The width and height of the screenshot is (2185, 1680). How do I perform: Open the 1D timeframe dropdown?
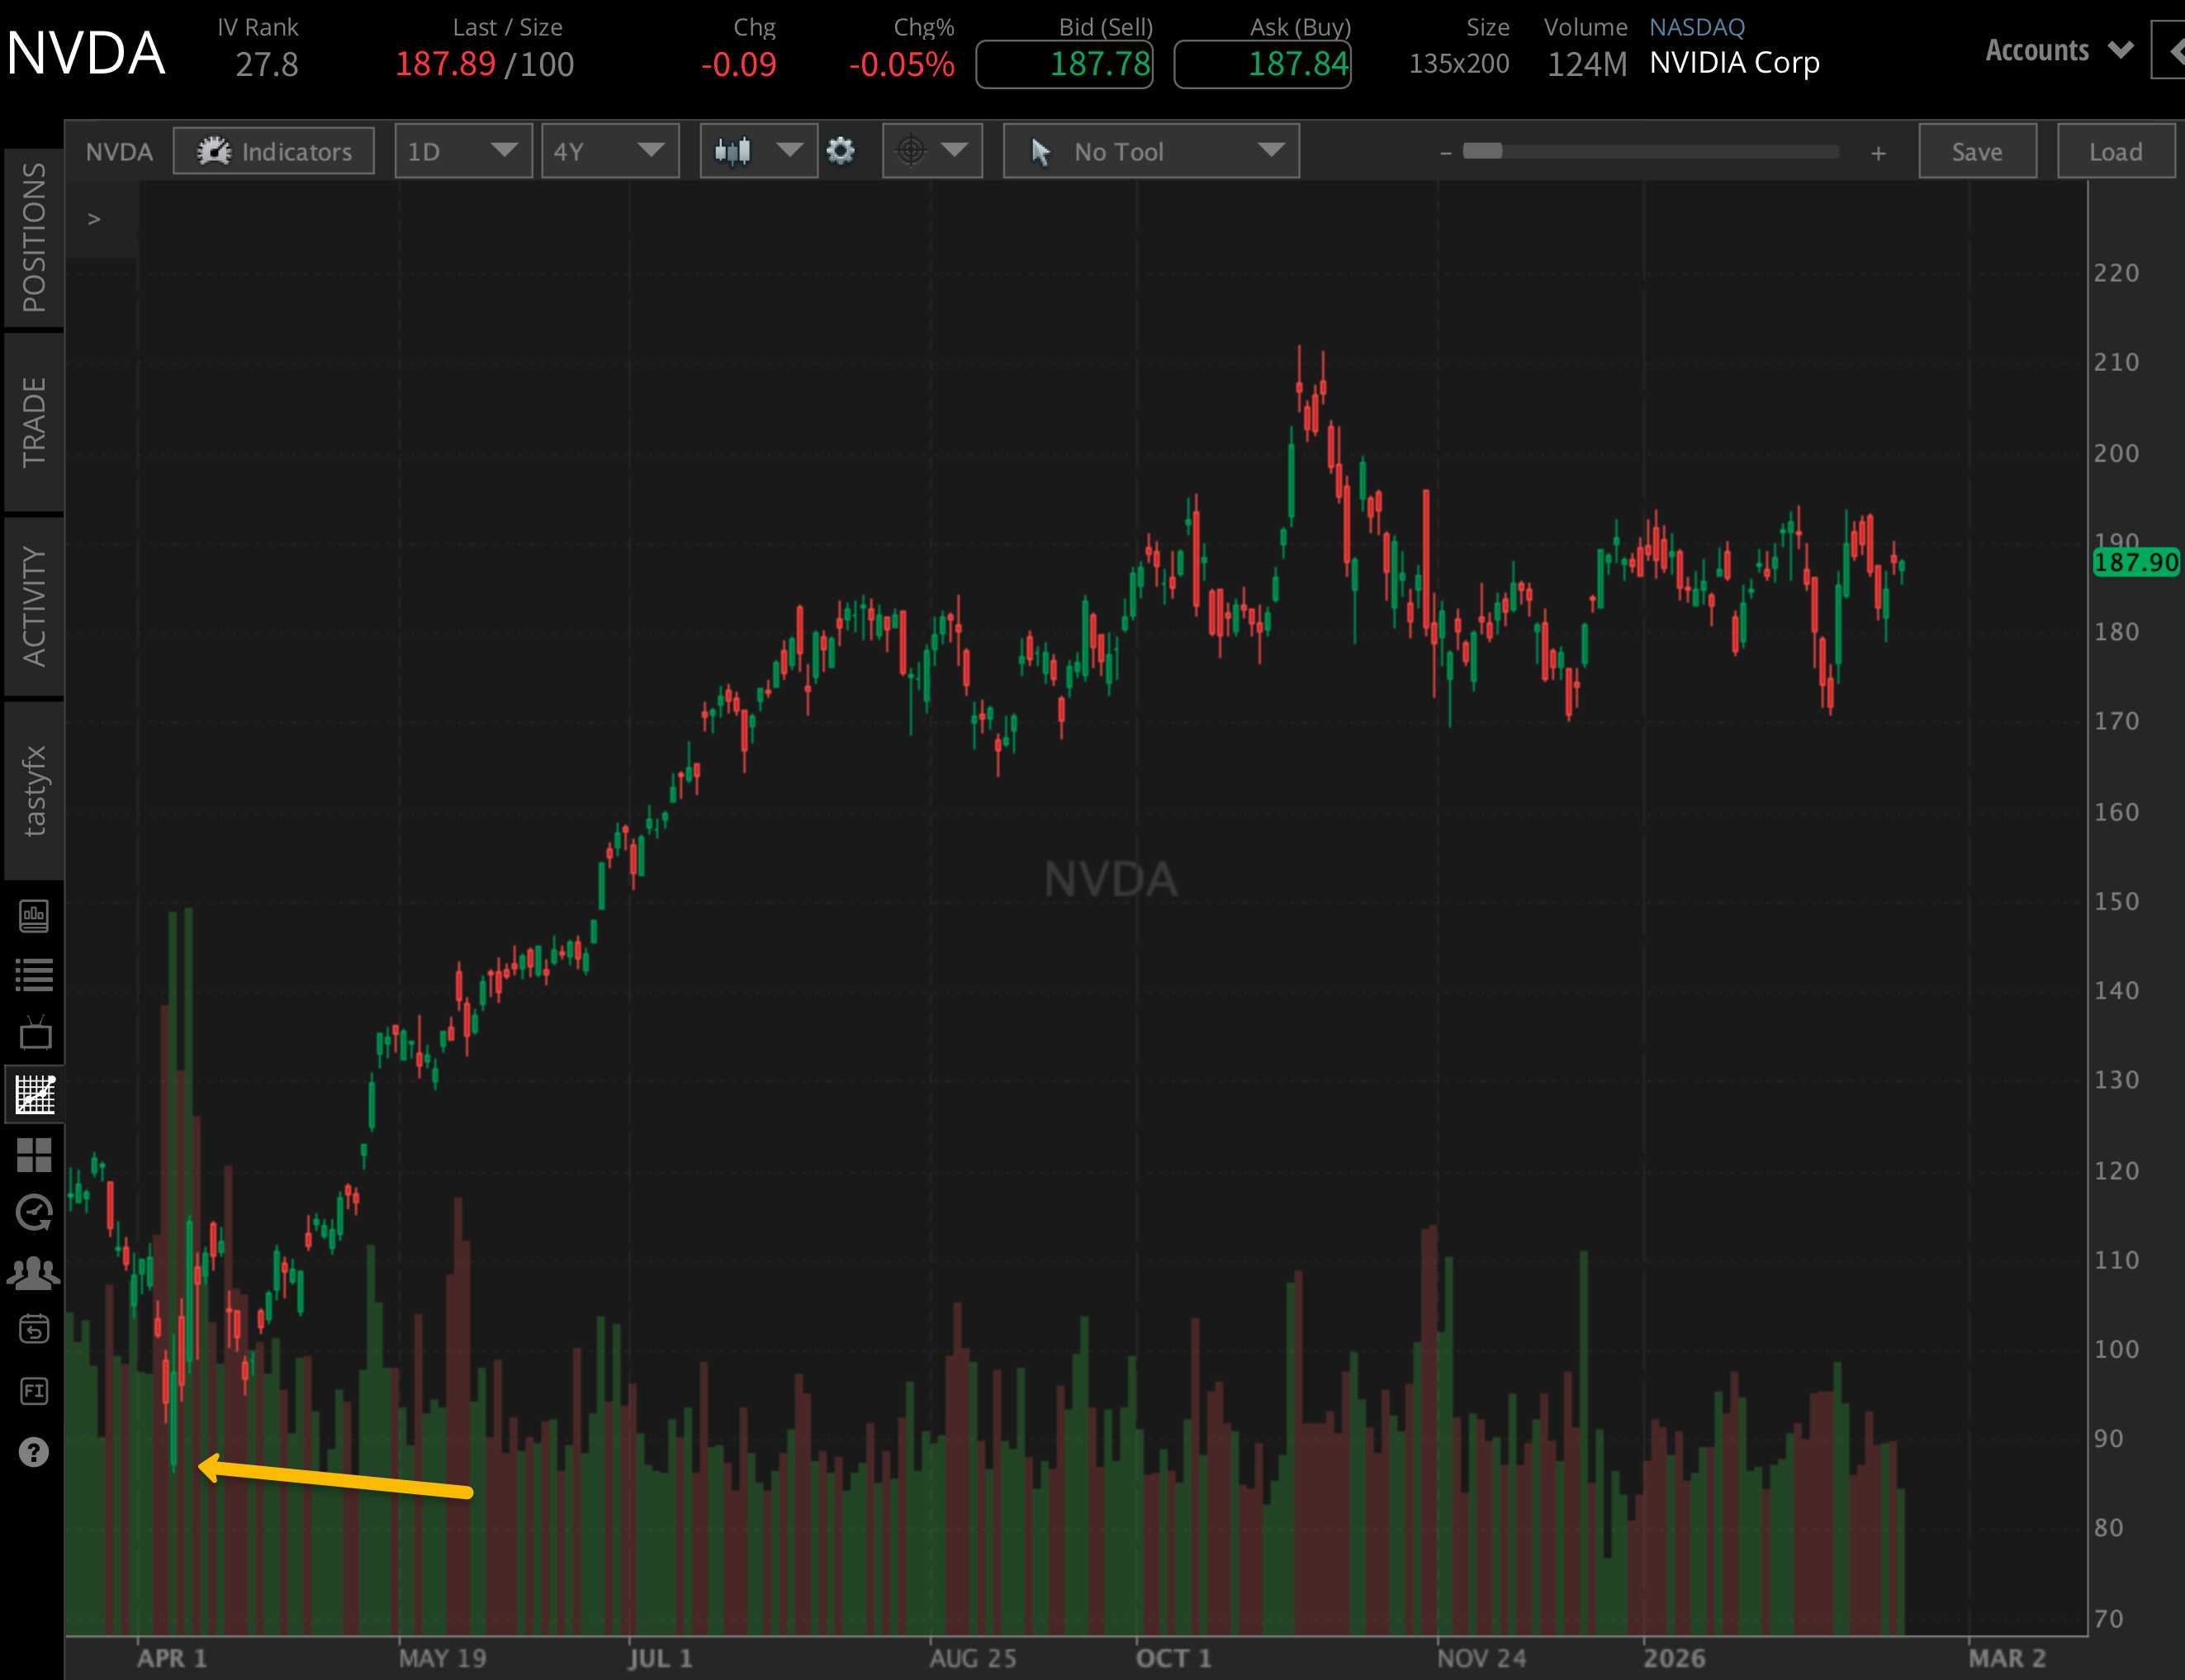pyautogui.click(x=462, y=151)
